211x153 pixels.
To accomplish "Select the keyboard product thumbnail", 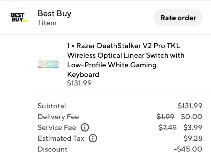I will 48,64.
